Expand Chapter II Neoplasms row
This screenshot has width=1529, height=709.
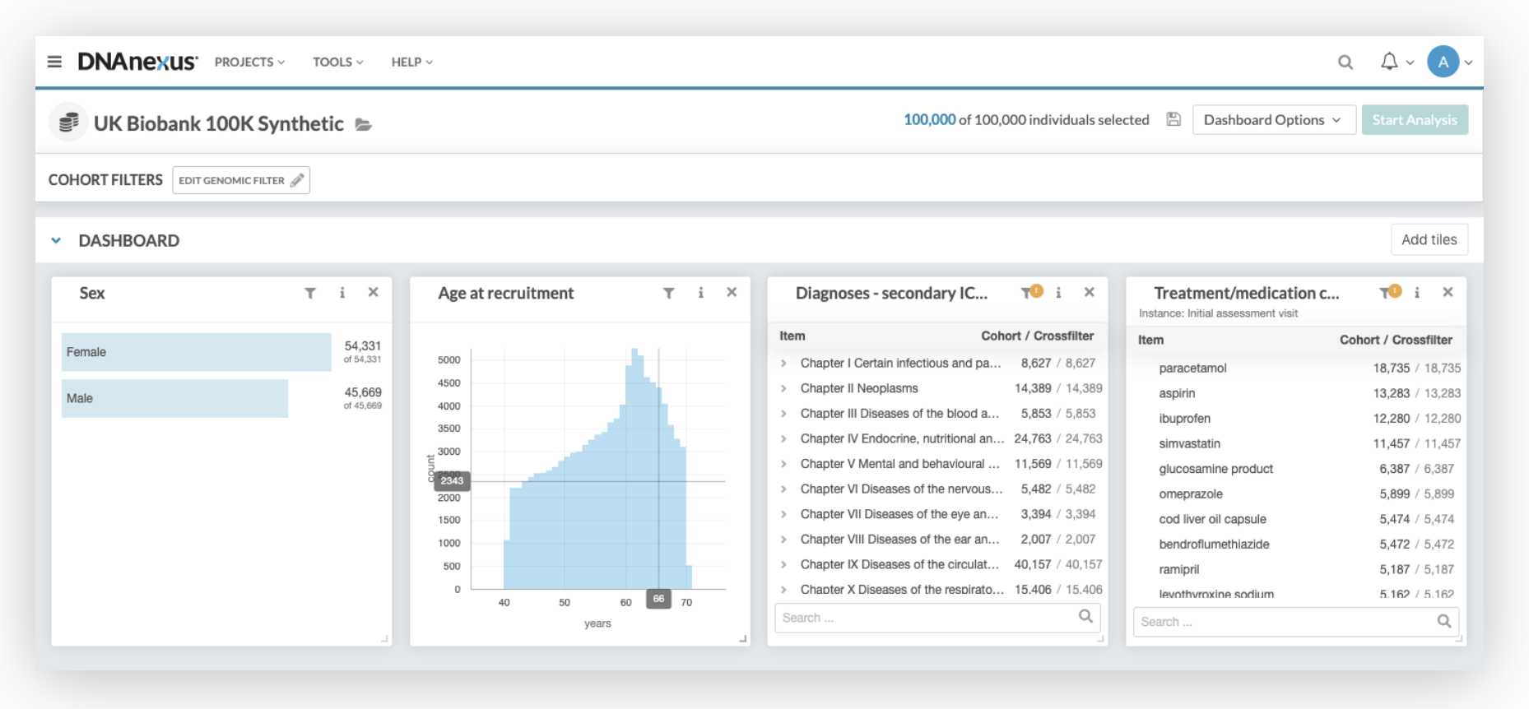[783, 388]
